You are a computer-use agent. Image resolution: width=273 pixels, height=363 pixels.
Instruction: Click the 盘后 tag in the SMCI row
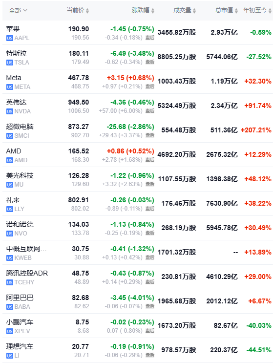point(150,135)
